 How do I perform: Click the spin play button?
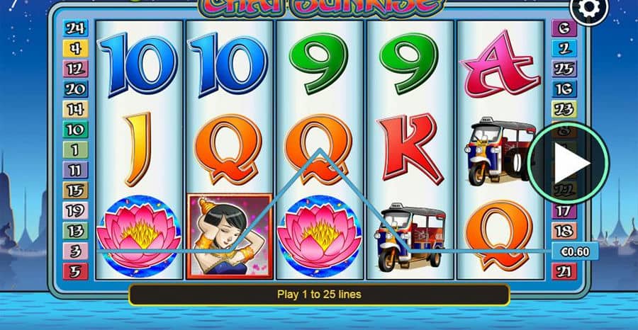pos(569,163)
